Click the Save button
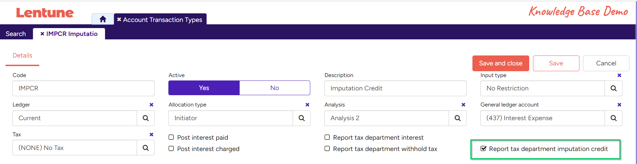The height and width of the screenshot is (164, 637). (556, 63)
